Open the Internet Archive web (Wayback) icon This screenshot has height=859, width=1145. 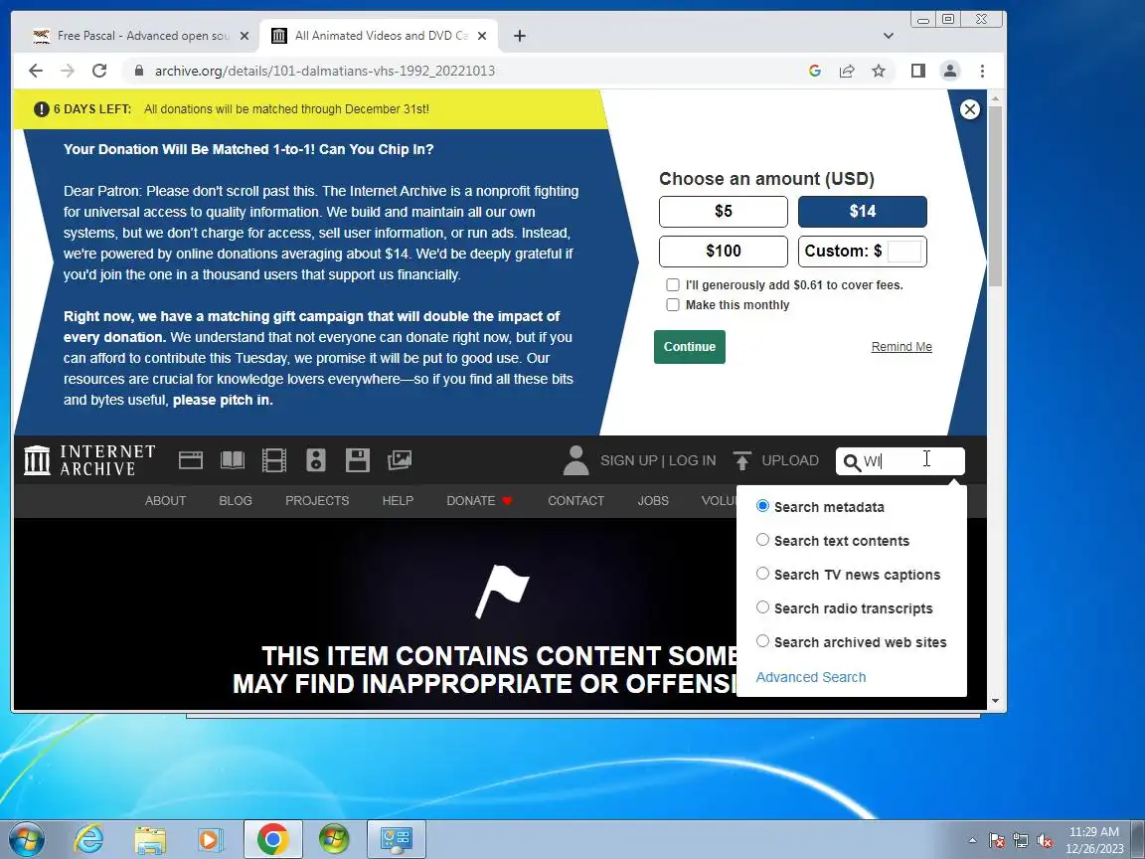191,460
